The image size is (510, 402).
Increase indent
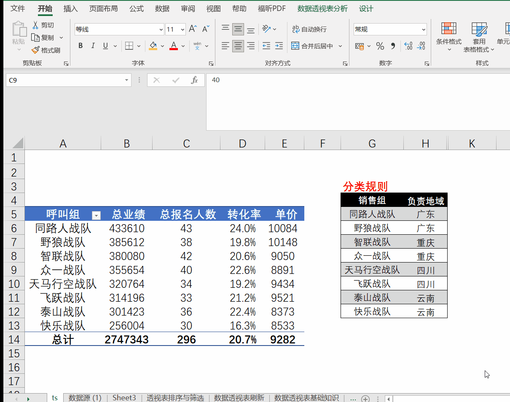[279, 46]
